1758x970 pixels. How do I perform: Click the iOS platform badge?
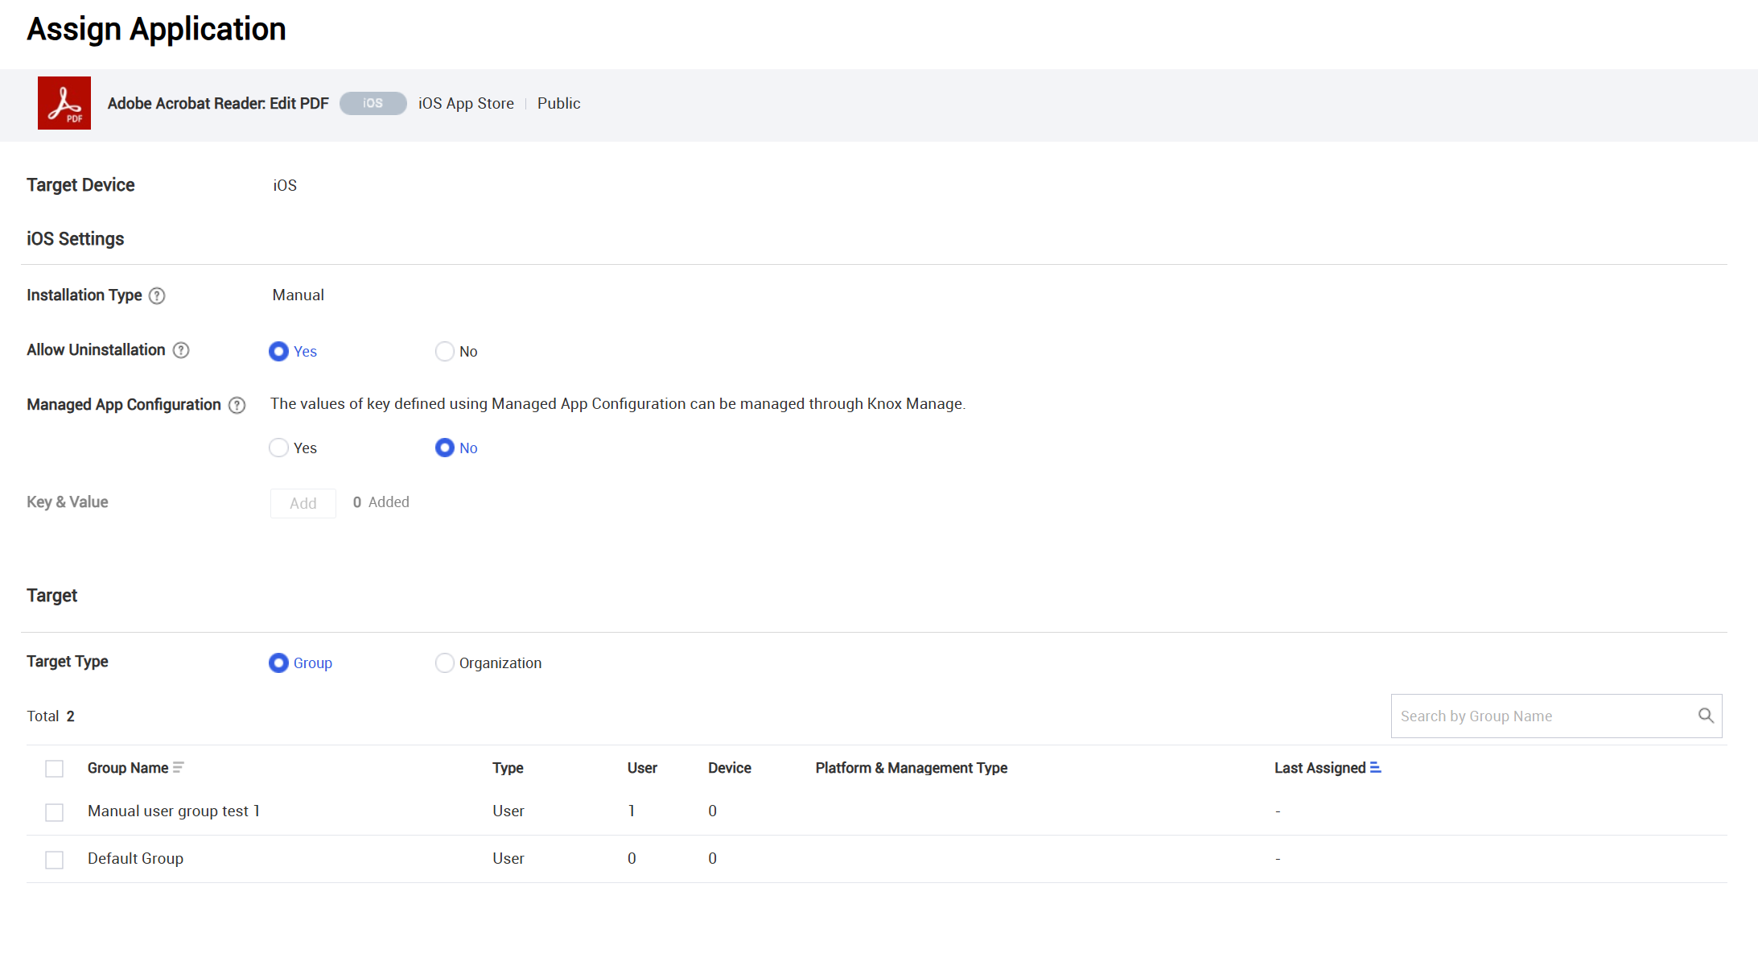(x=373, y=103)
